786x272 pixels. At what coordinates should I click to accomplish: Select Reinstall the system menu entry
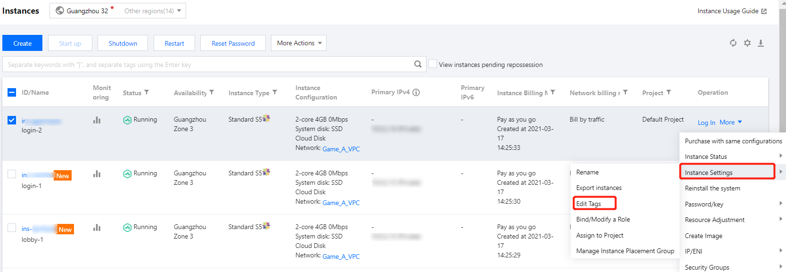coord(712,188)
